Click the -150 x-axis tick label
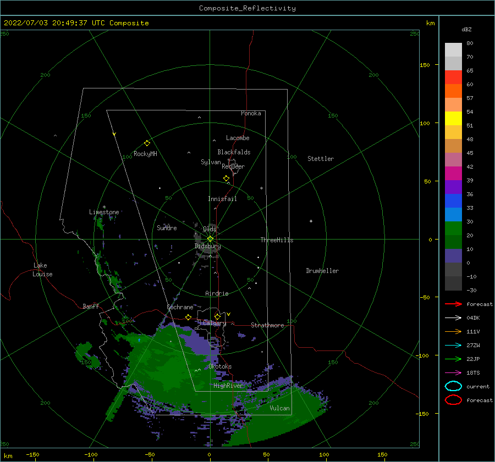Image resolution: width=495 pixels, height=462 pixels. [32, 454]
